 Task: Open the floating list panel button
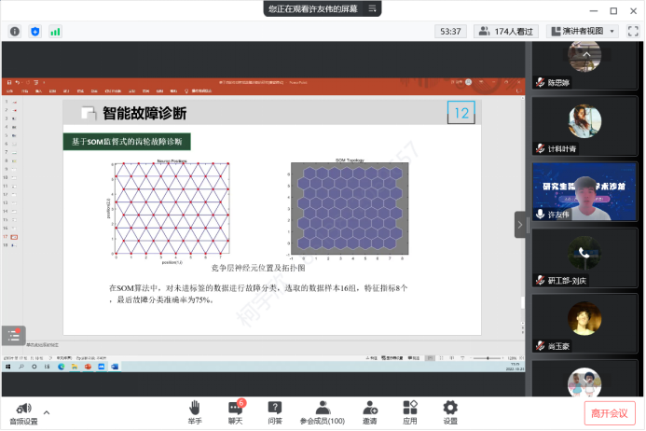[13, 336]
